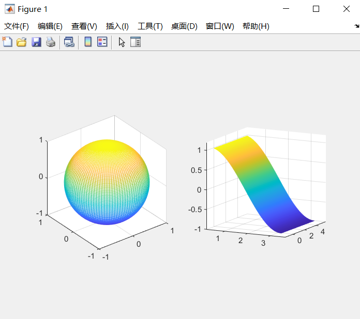Close the Figure 1 window
Viewport: 360px width, 319px height.
tap(347, 9)
